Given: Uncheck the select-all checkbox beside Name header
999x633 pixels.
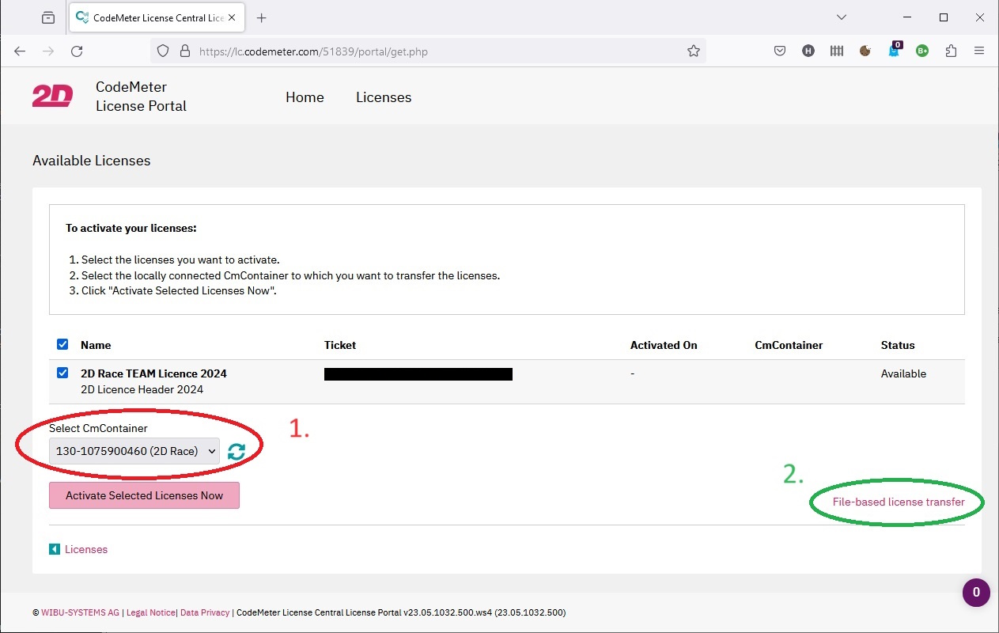Looking at the screenshot, I should pyautogui.click(x=62, y=344).
